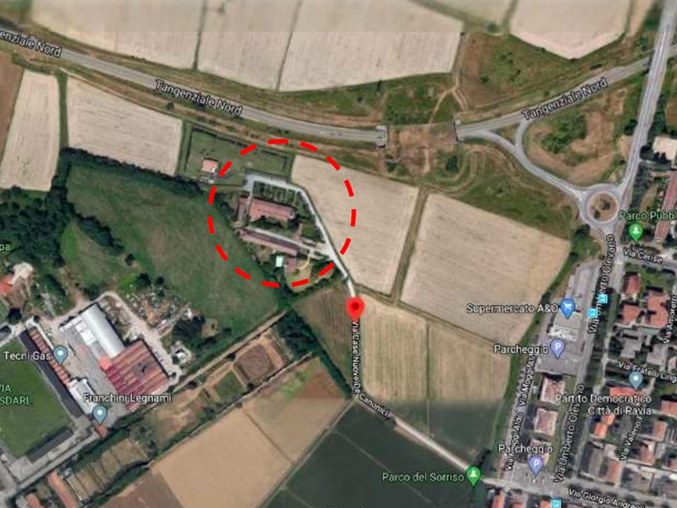Screen dimensions: 677x508
Task: Click the central Tangenziale Nord road label
Action: point(199,98)
